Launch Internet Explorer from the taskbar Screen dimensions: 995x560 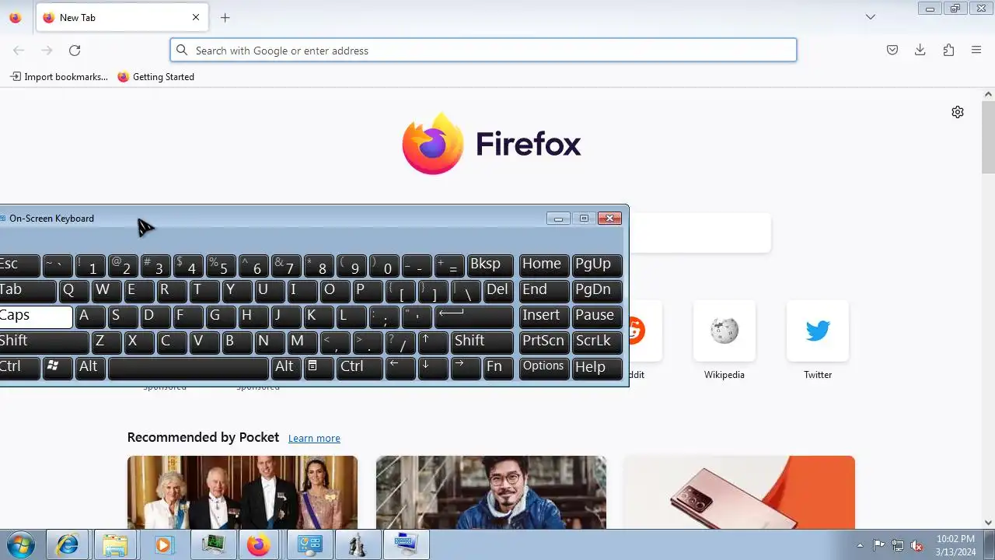[68, 545]
